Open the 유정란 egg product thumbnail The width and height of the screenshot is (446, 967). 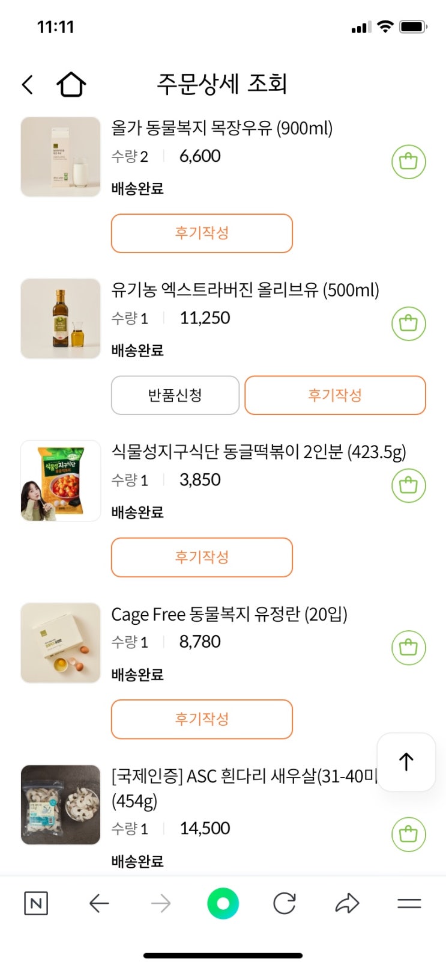tap(61, 643)
